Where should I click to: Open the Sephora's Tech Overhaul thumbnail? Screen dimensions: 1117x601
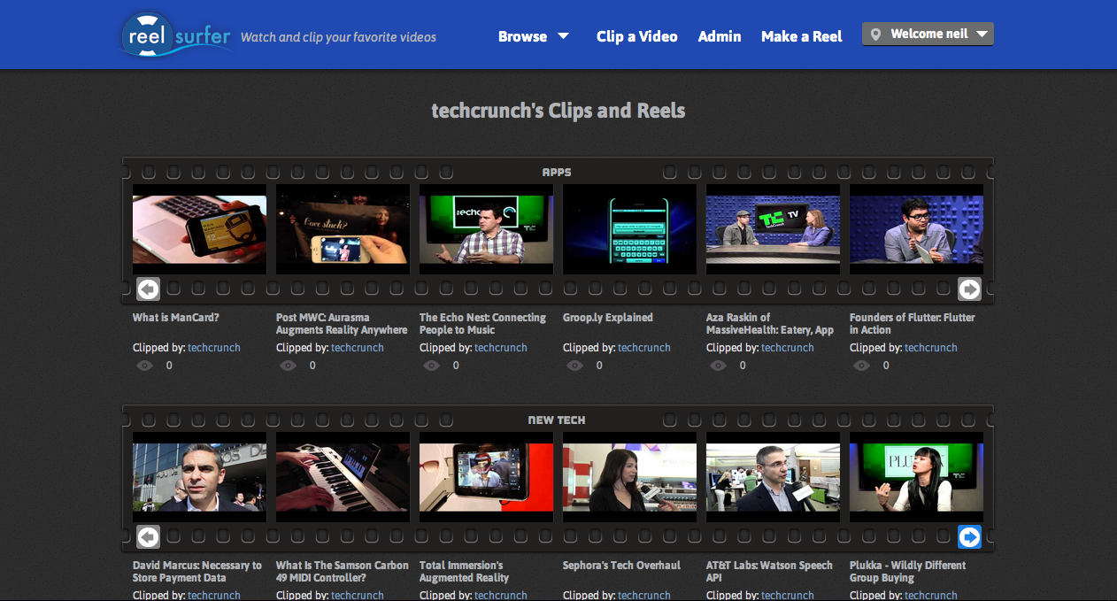click(x=629, y=478)
